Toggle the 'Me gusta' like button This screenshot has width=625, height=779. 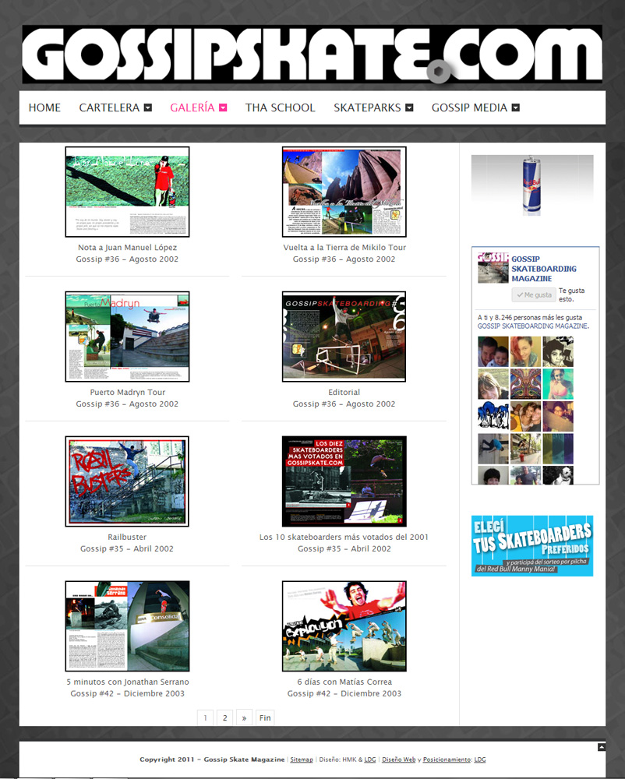tap(534, 295)
